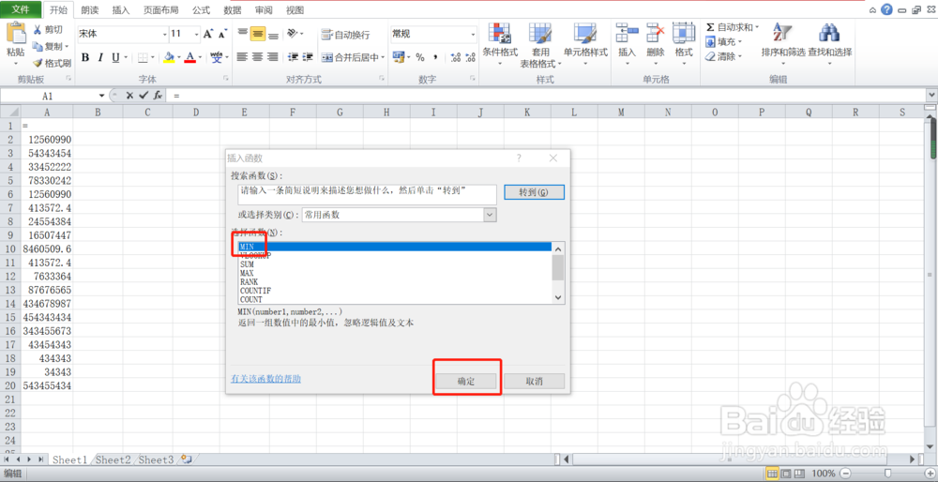
Task: Switch to the Data (数据) tab
Action: [232, 10]
